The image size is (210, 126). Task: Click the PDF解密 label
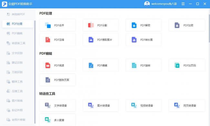[145, 25]
